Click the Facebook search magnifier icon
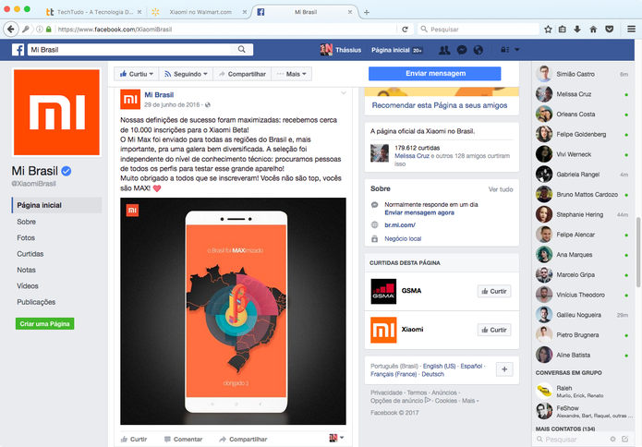 point(242,50)
